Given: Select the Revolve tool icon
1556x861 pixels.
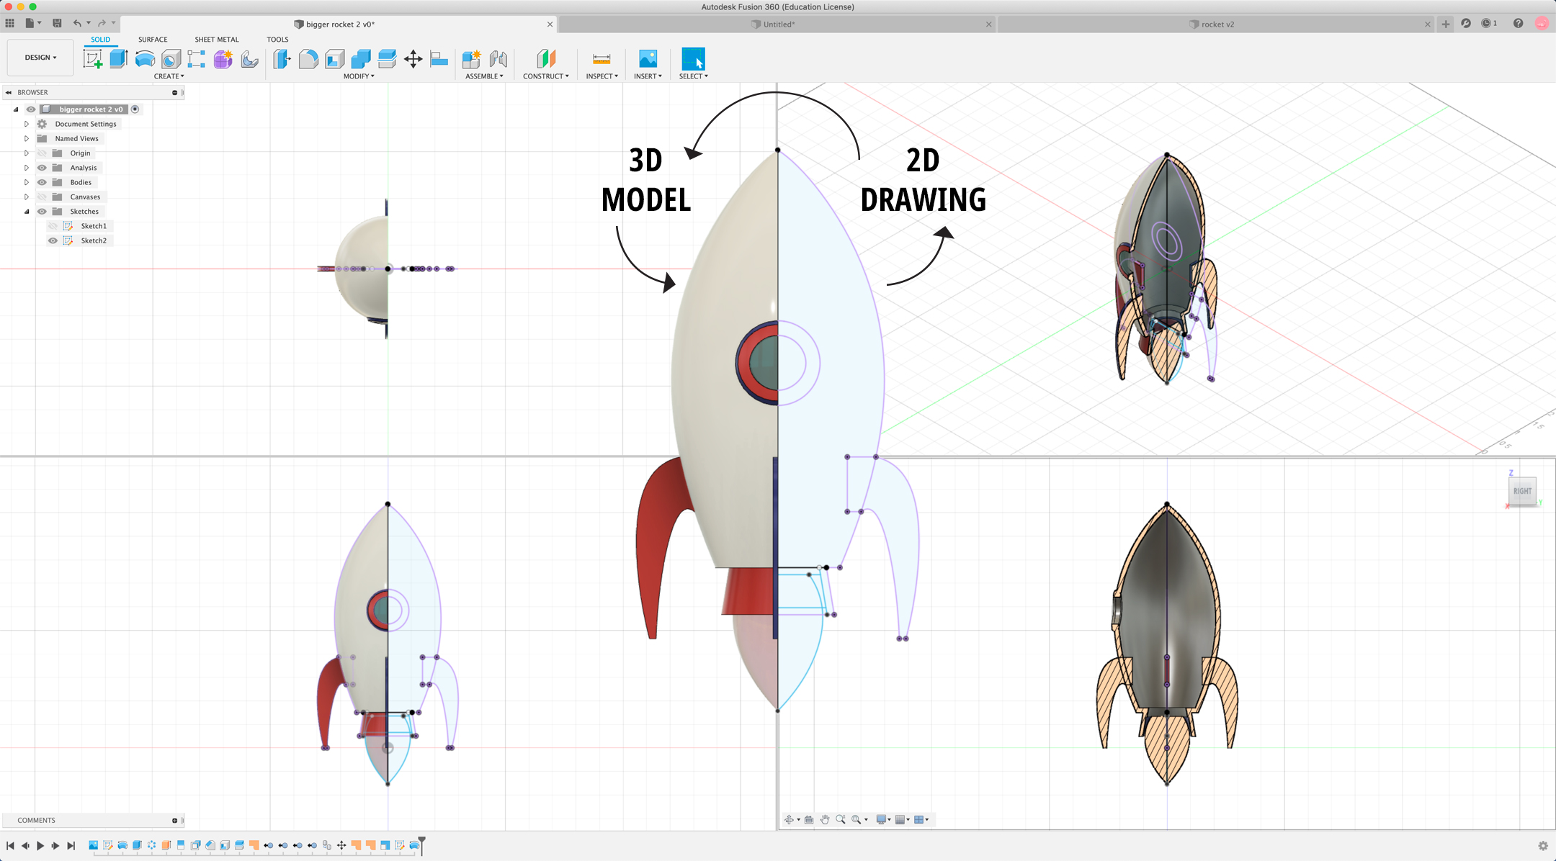Looking at the screenshot, I should pos(145,59).
